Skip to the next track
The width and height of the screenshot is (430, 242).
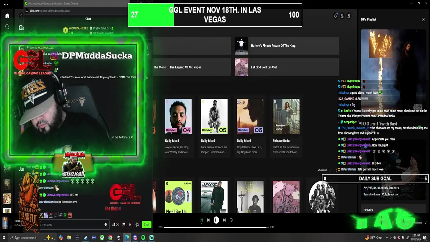224,220
